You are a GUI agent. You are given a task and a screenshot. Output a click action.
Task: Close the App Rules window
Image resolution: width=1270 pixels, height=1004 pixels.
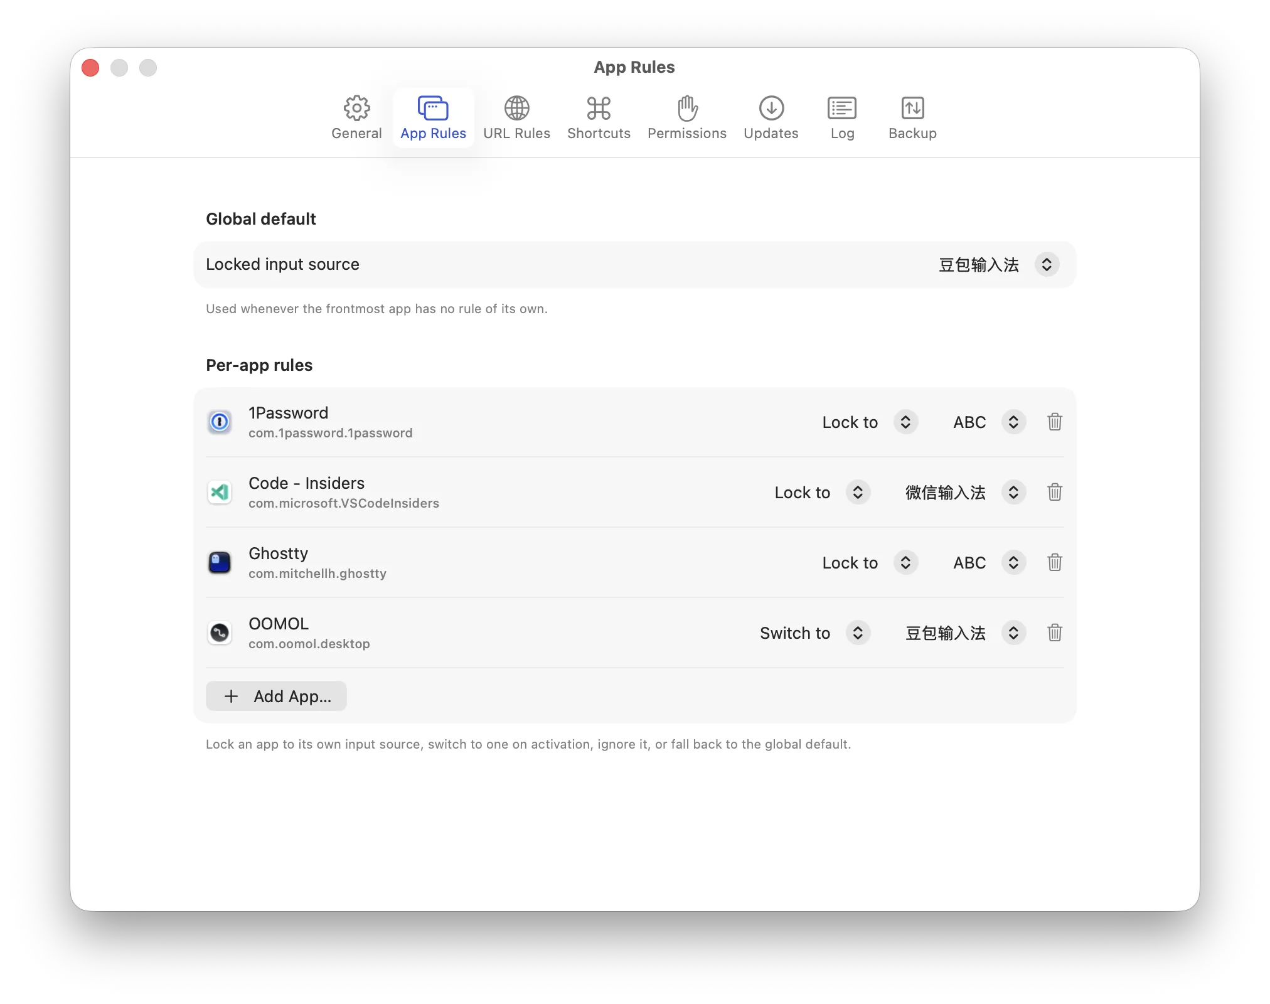[90, 68]
